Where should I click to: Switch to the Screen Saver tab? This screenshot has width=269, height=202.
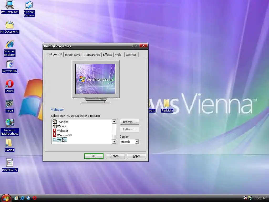pos(73,55)
